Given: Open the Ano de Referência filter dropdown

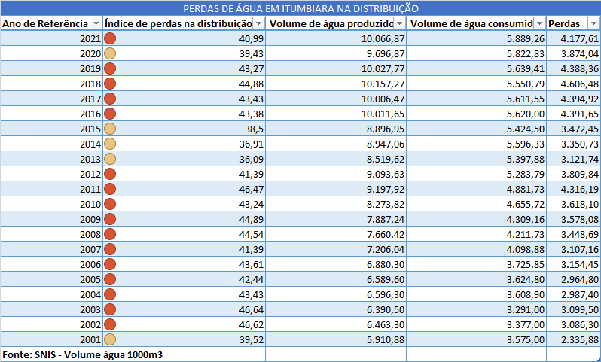Looking at the screenshot, I should [x=96, y=23].
